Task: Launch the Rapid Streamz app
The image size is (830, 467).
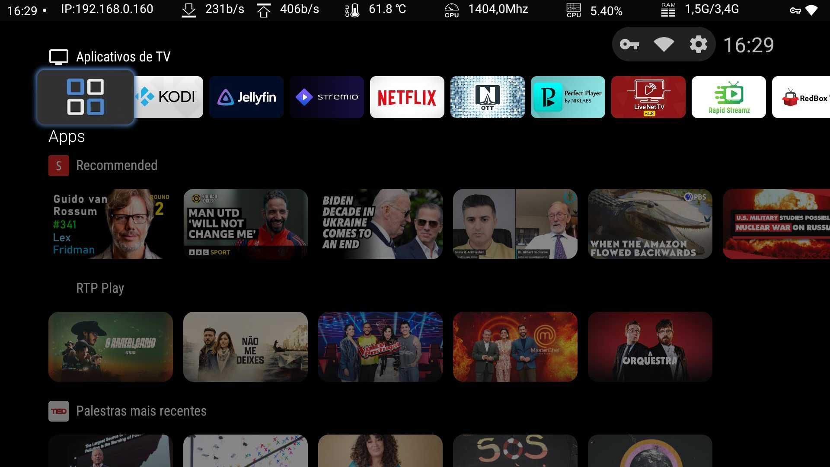Action: (x=729, y=97)
